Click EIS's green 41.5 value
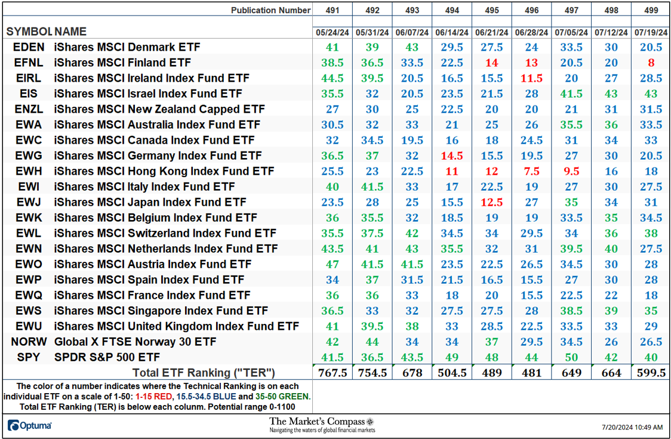 coord(571,94)
